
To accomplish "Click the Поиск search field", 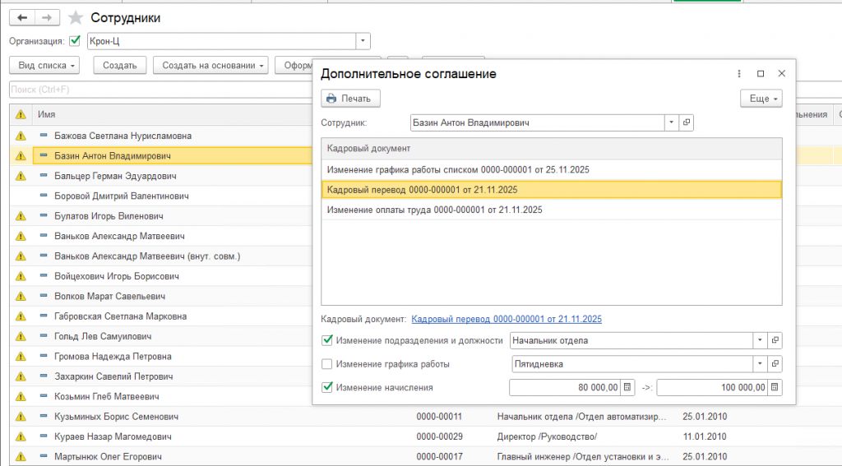I will click(156, 89).
